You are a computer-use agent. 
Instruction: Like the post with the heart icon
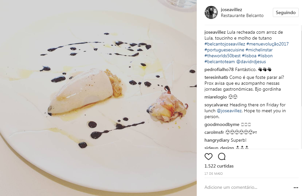tap(209, 157)
